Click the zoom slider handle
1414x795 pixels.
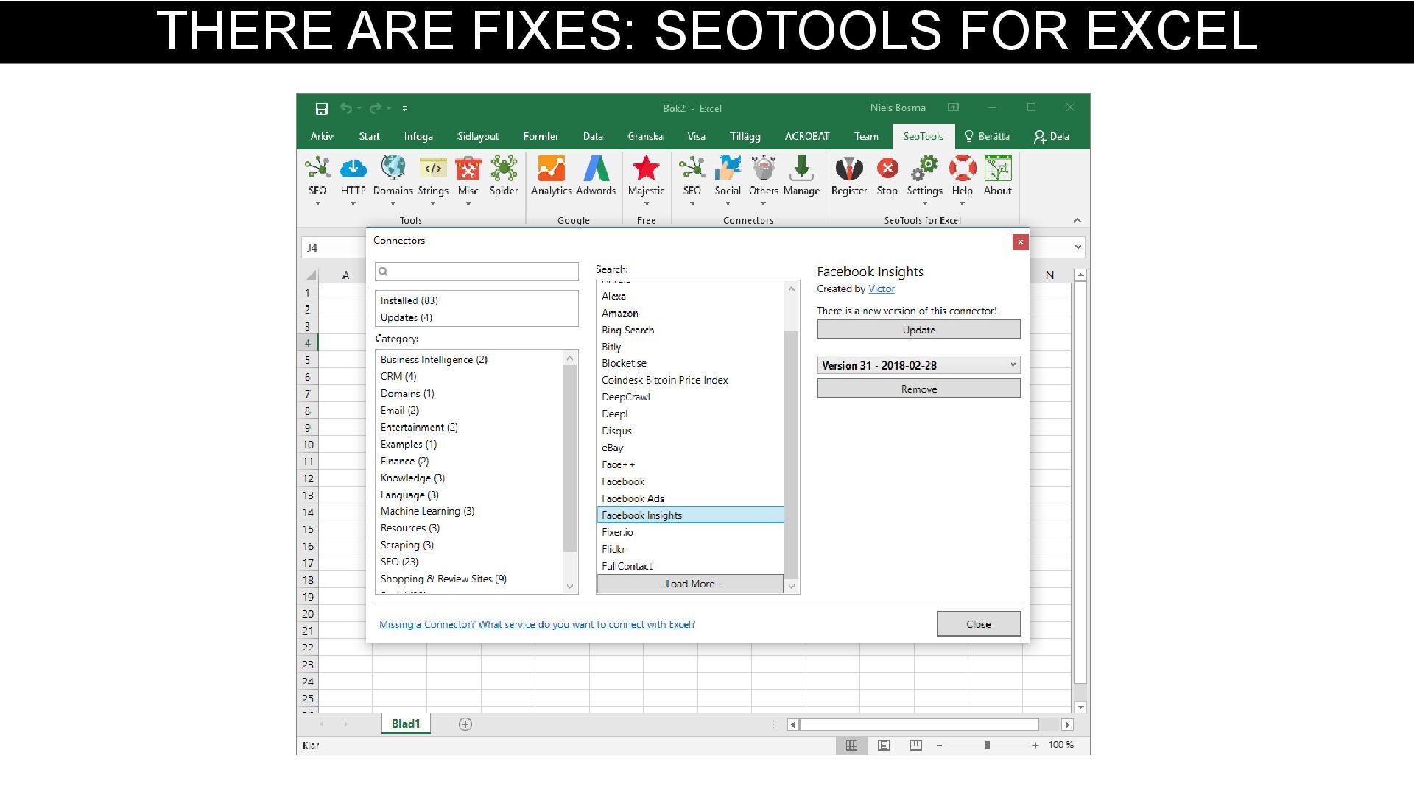click(x=987, y=745)
